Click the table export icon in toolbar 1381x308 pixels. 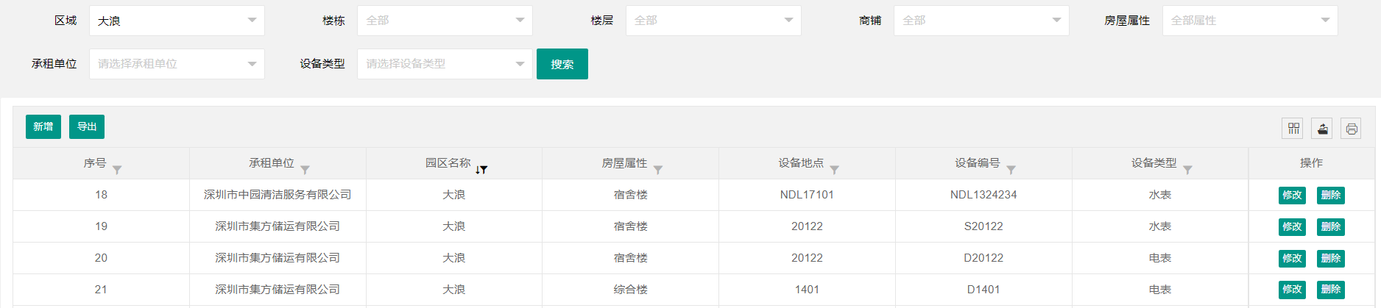1322,129
